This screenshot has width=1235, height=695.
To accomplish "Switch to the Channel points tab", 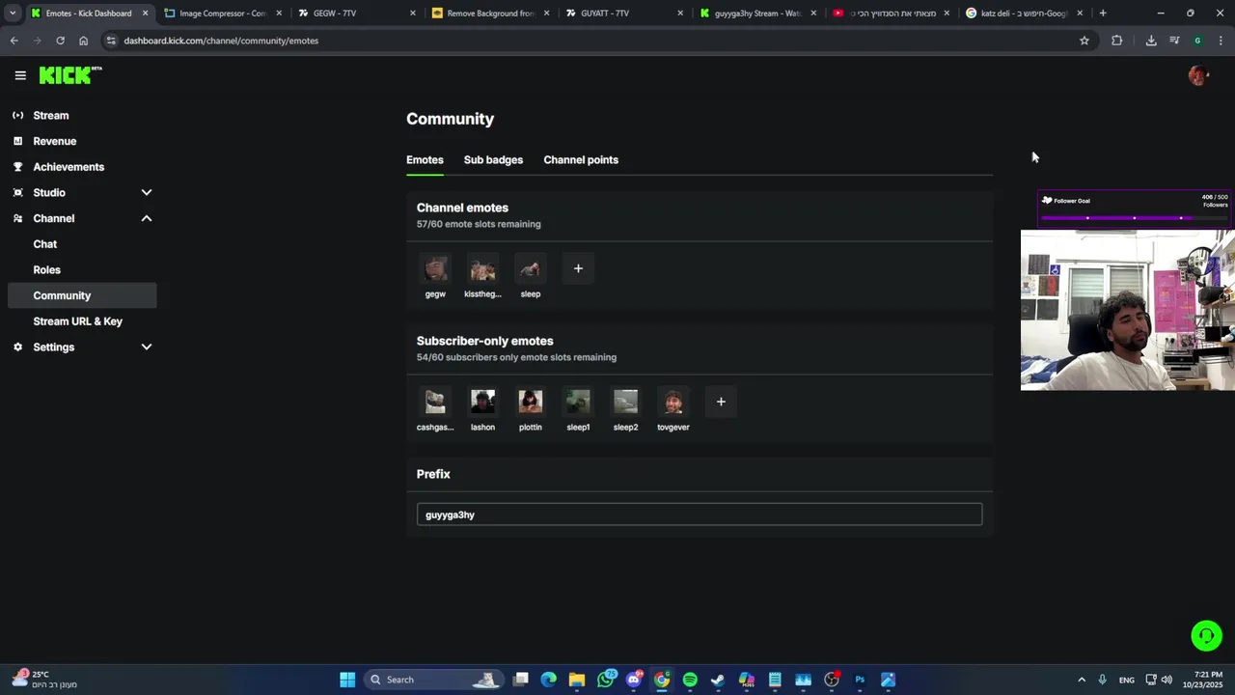I will pyautogui.click(x=581, y=160).
